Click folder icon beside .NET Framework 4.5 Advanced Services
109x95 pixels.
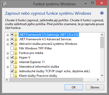[x=16, y=39]
